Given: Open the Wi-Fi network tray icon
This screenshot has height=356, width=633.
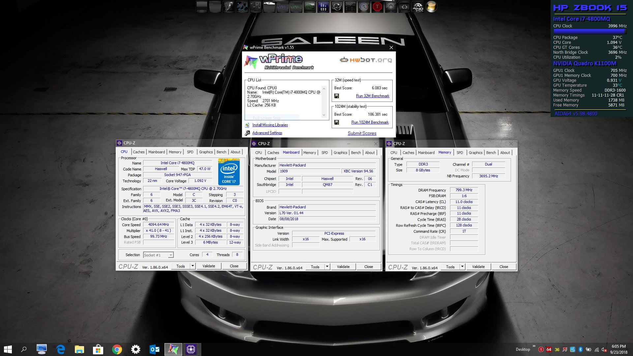Looking at the screenshot, I should (x=597, y=349).
